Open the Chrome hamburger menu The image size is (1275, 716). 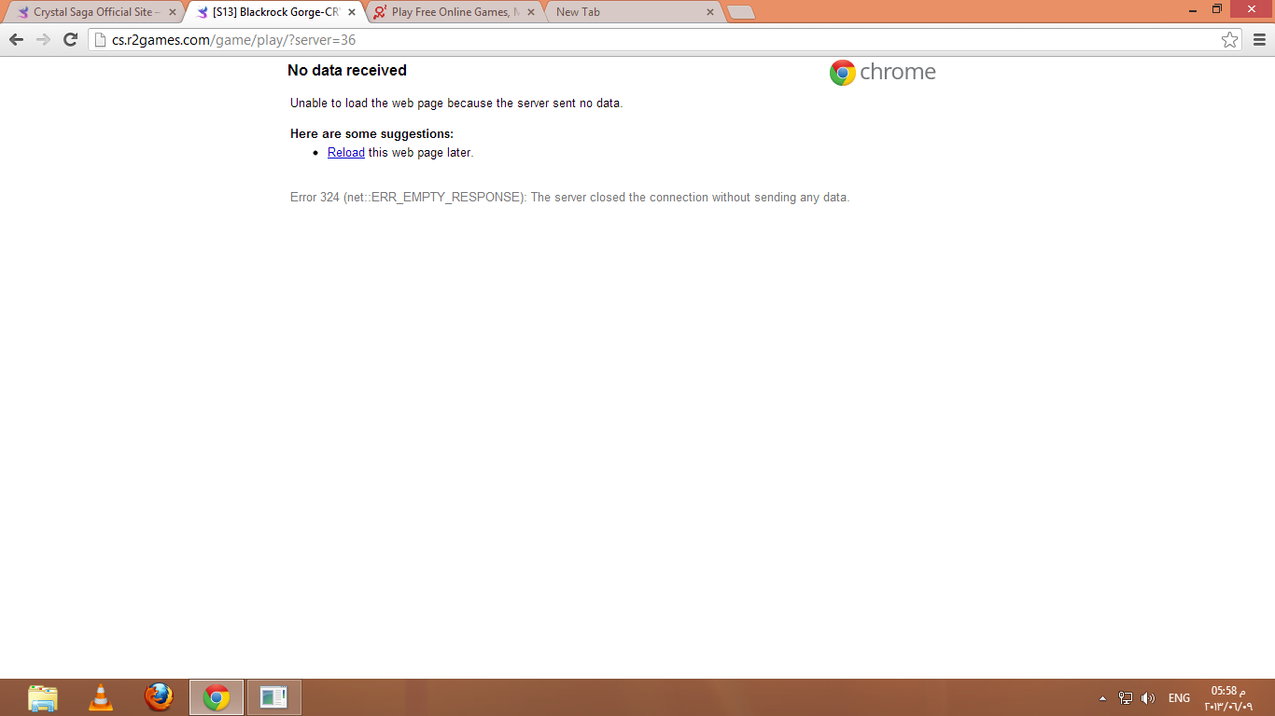pyautogui.click(x=1259, y=39)
